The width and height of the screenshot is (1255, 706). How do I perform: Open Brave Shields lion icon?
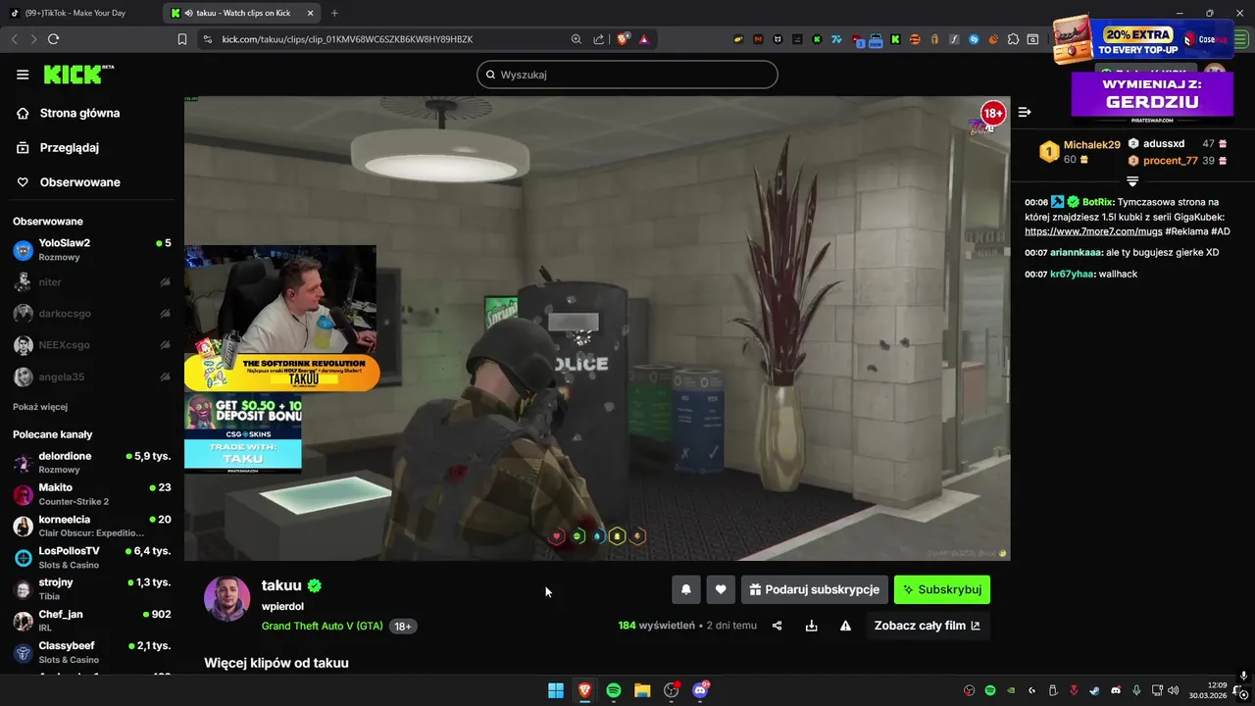(x=623, y=39)
